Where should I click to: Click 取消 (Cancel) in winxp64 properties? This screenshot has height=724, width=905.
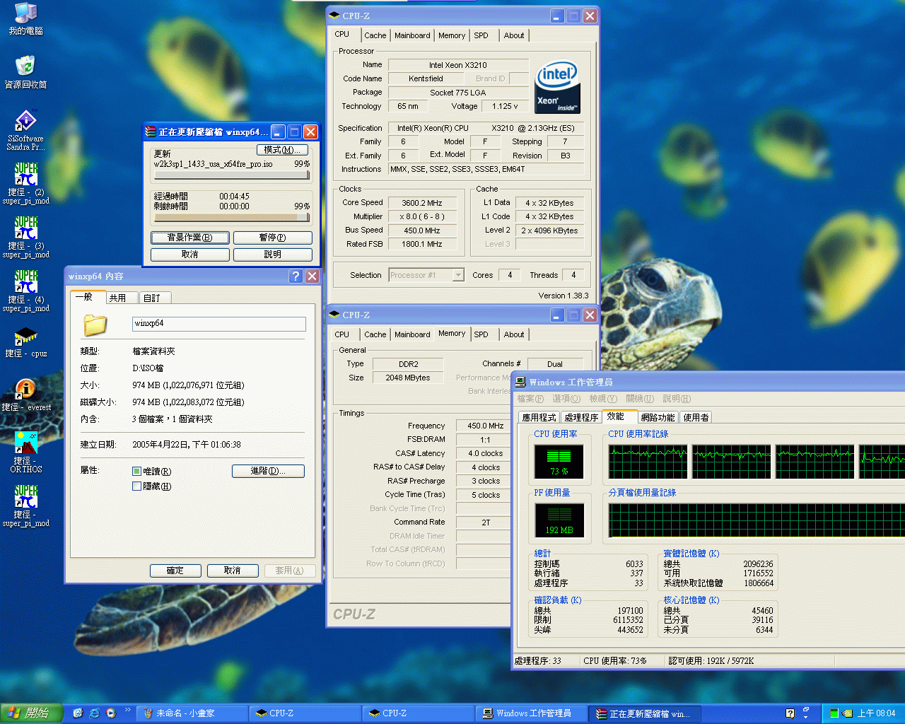(x=232, y=571)
